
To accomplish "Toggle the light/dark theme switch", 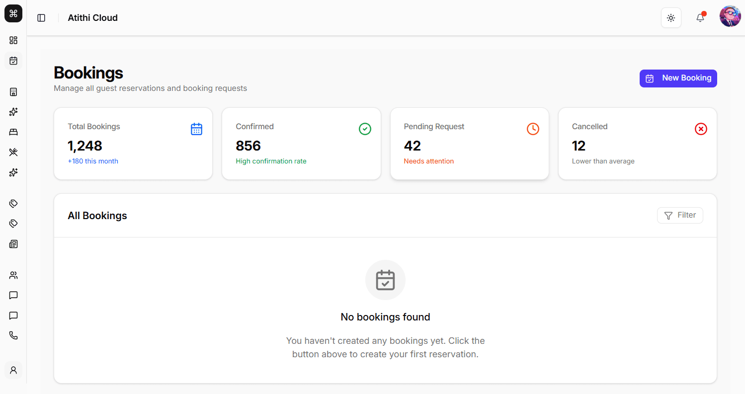I will (671, 18).
